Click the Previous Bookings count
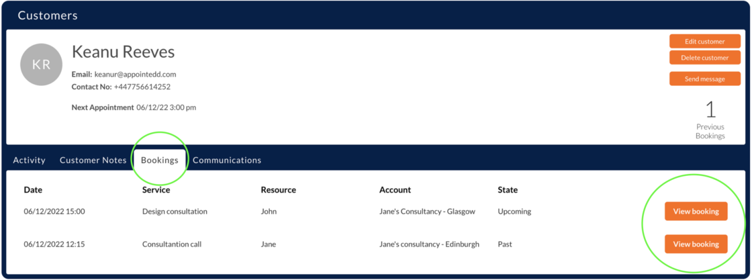Viewport: 752px width, 280px height. (710, 110)
